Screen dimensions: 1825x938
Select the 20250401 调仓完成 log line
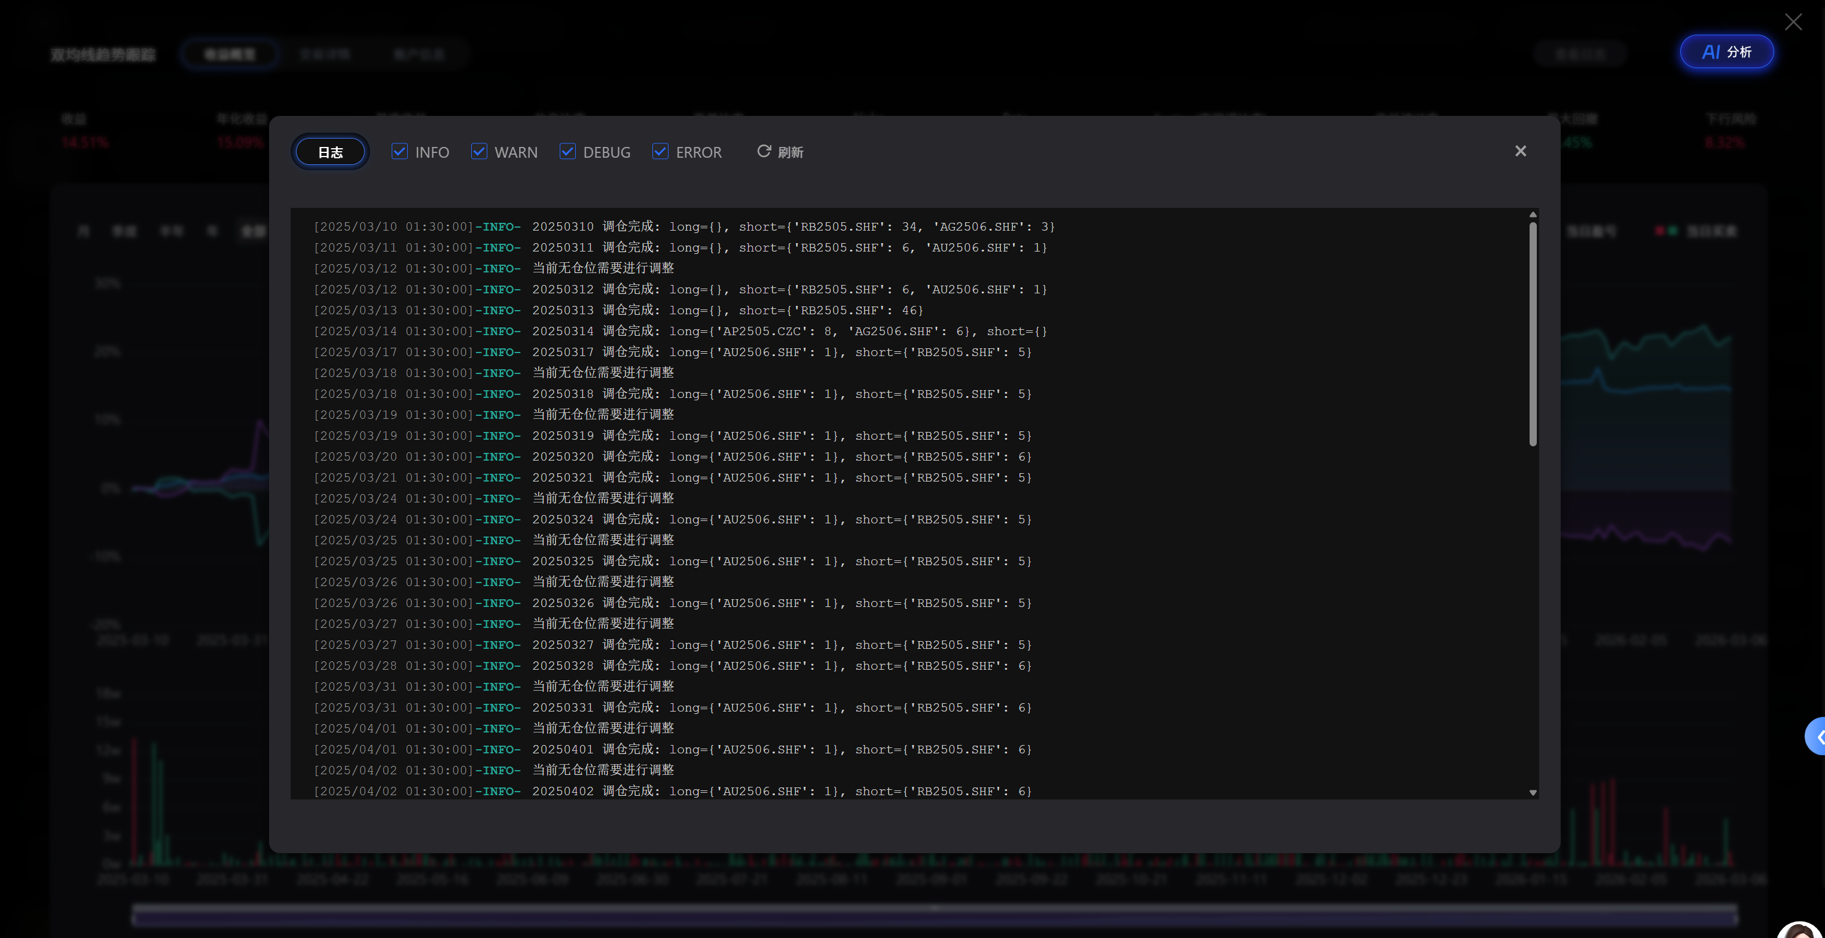[673, 750]
